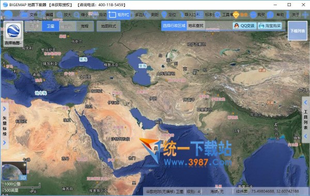Expand the 工具列表 right panel arrow
This screenshot has width=310, height=196.
[x=306, y=102]
